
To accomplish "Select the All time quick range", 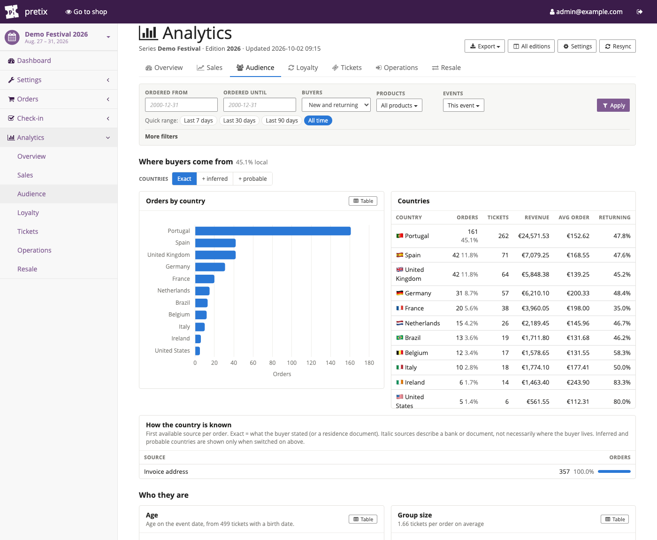I will click(318, 121).
